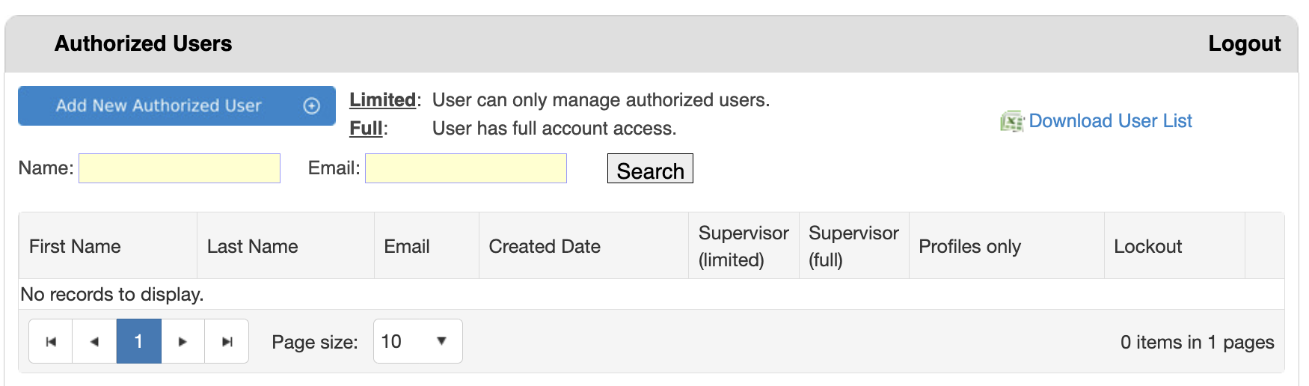Sort by the Last Name column header

click(253, 246)
